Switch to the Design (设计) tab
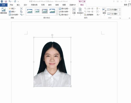This screenshot has height=103, width=131. (25, 5)
